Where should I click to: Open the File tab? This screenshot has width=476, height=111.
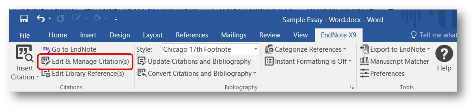[x=24, y=35]
